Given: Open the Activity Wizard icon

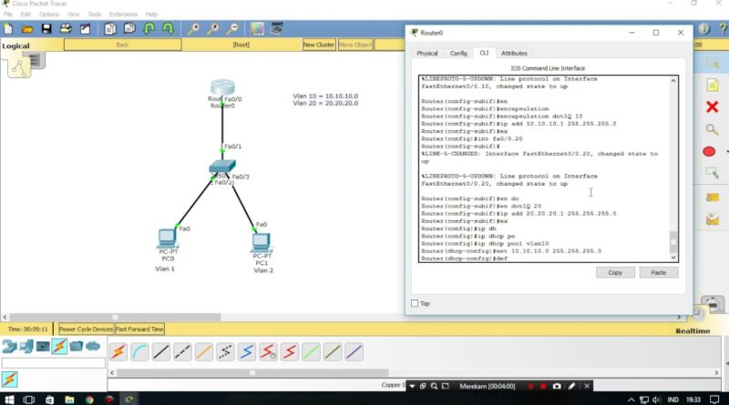Looking at the screenshot, I should pyautogui.click(x=85, y=29).
